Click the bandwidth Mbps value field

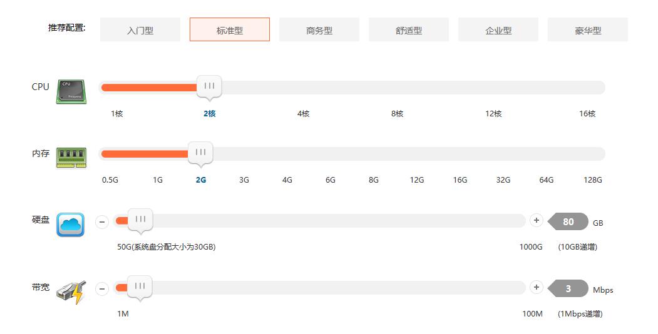[569, 289]
